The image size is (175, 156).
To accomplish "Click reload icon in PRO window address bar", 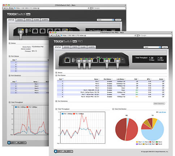I will coord(135,35).
